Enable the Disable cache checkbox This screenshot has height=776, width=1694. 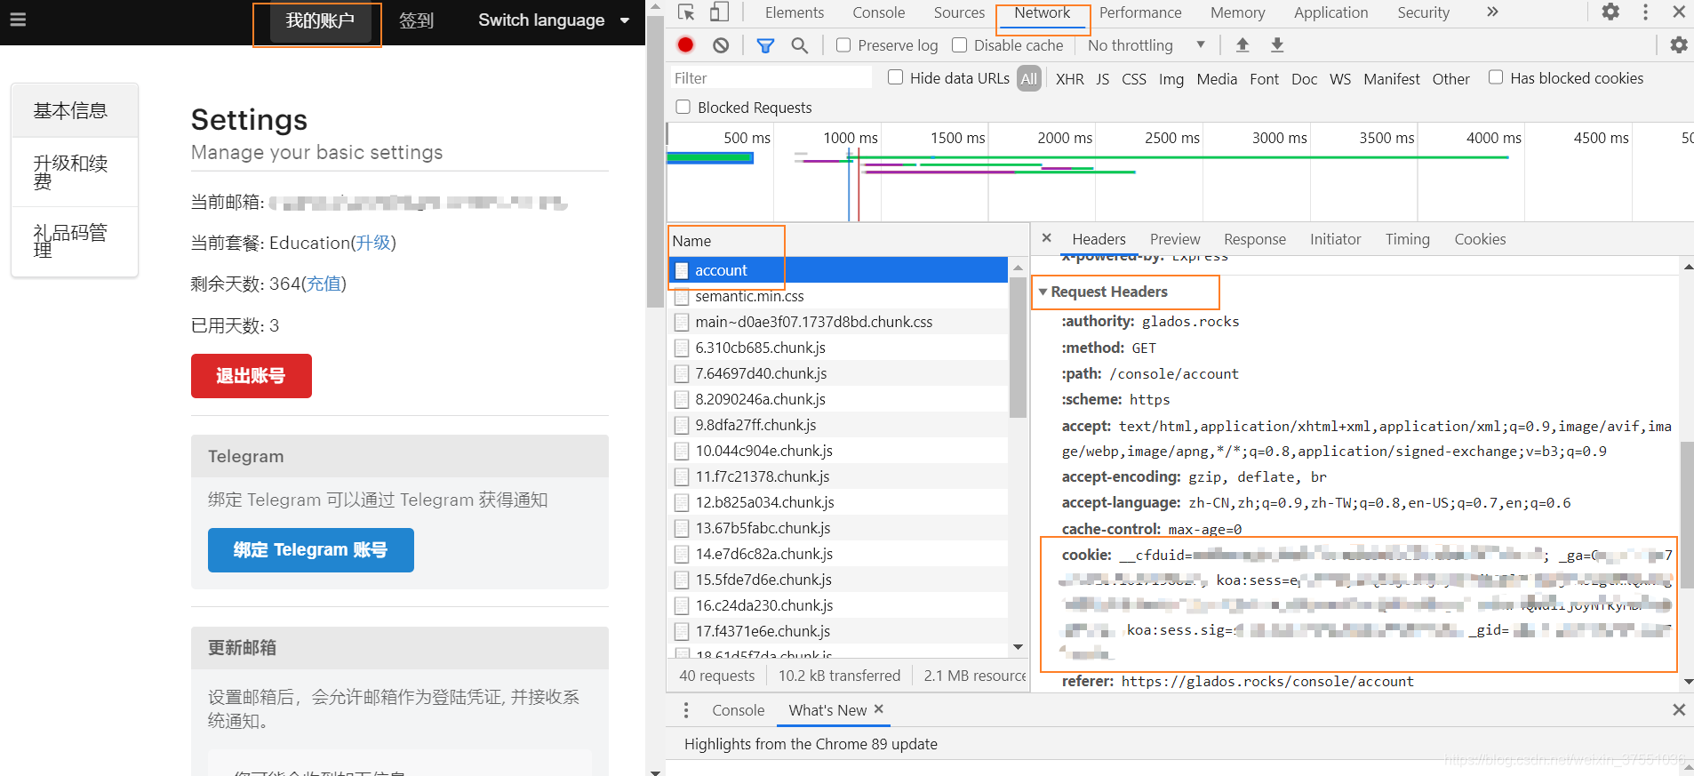click(959, 45)
